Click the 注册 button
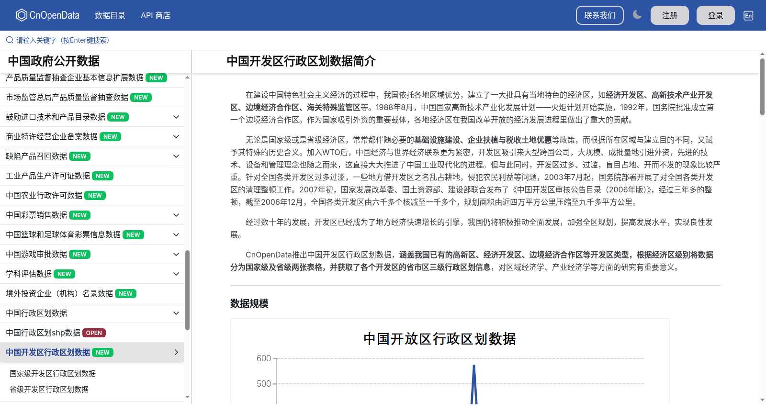Image resolution: width=766 pixels, height=412 pixels. [x=670, y=15]
